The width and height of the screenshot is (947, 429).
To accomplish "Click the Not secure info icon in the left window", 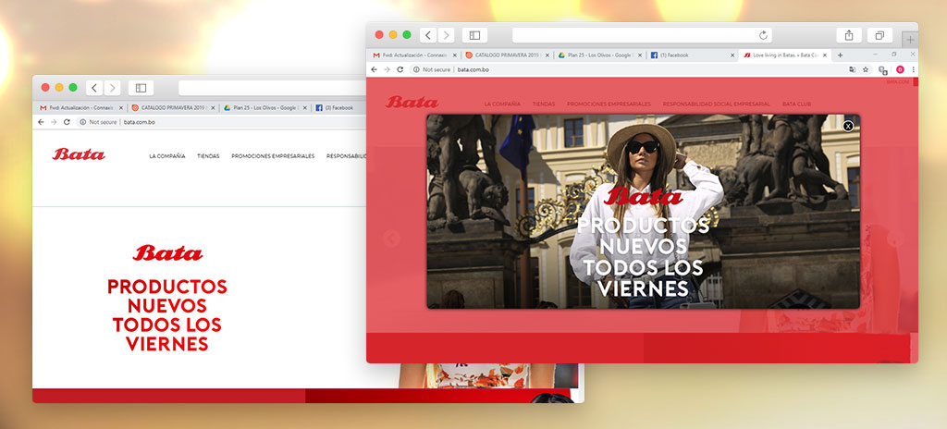I will (x=84, y=122).
